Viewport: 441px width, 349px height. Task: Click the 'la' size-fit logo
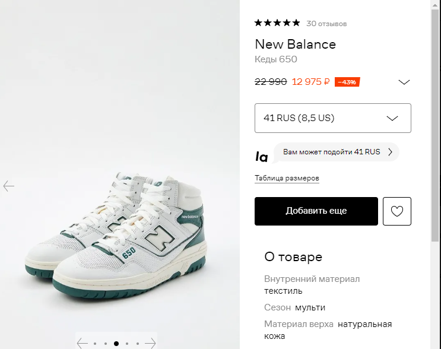261,157
